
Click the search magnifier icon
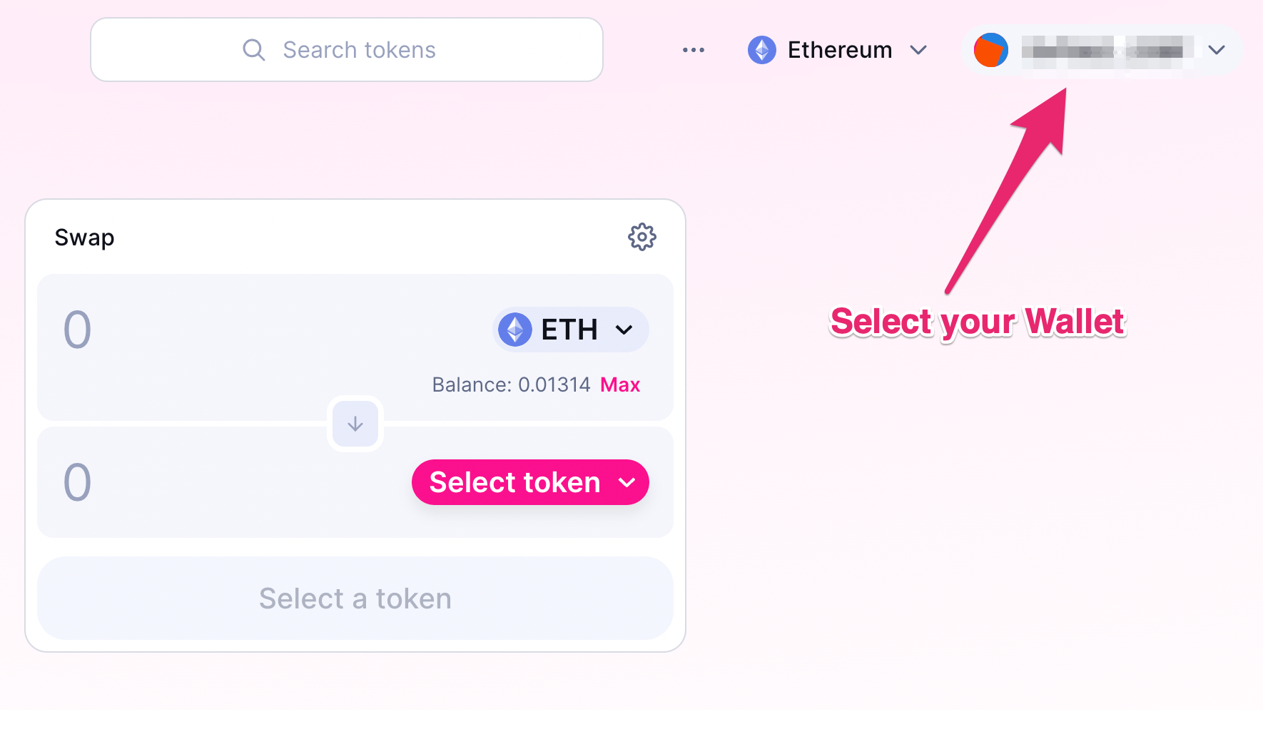pos(254,50)
